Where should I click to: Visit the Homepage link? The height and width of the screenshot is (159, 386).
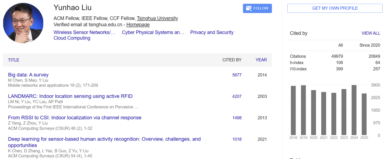click(138, 25)
